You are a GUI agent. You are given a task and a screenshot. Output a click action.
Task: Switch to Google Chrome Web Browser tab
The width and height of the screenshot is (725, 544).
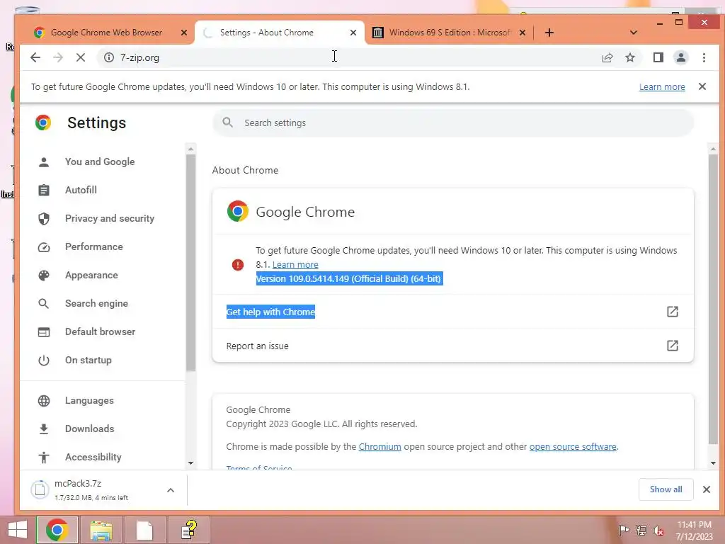106,33
